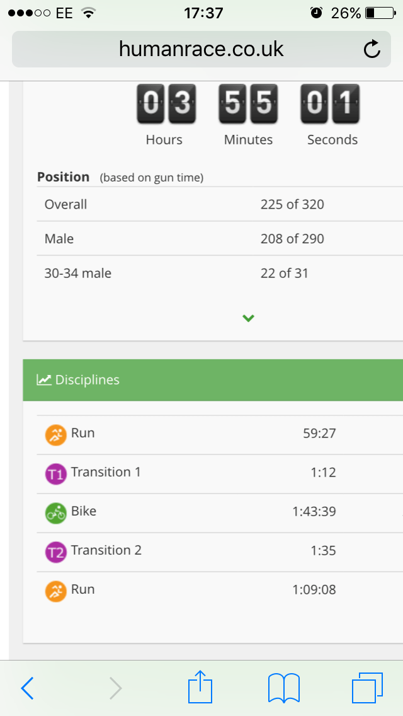The height and width of the screenshot is (716, 403).
Task: Tap the Transition 2 label
Action: click(x=106, y=550)
